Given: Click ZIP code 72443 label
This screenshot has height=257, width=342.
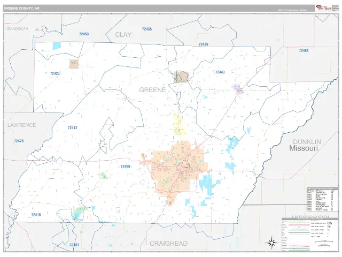Looking at the screenshot, I should (x=220, y=72).
